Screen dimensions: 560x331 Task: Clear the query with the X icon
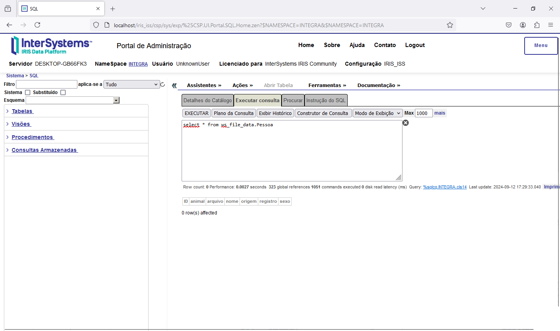click(406, 123)
